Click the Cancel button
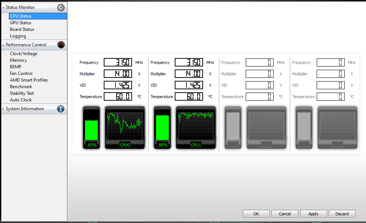 click(x=285, y=214)
